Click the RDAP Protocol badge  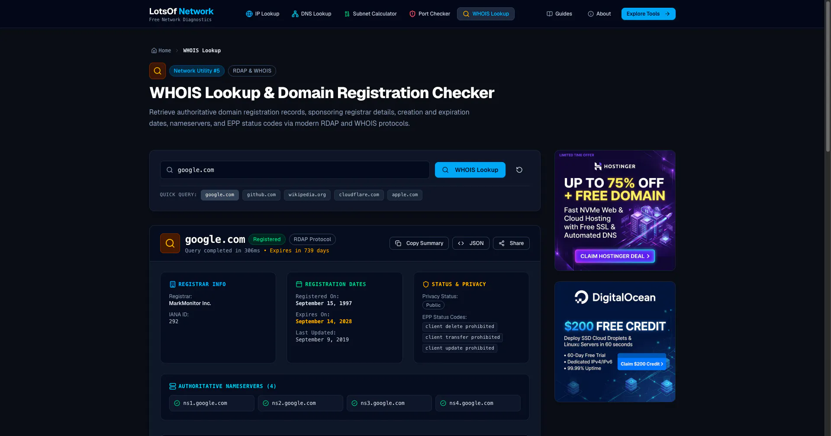pyautogui.click(x=312, y=239)
